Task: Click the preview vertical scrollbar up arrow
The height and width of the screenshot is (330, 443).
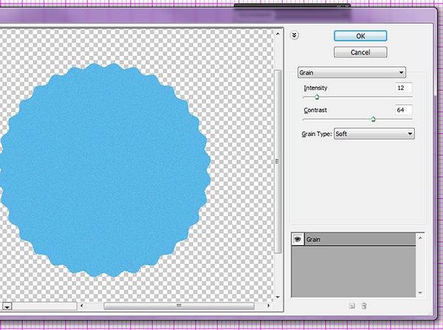Action: pos(278,34)
